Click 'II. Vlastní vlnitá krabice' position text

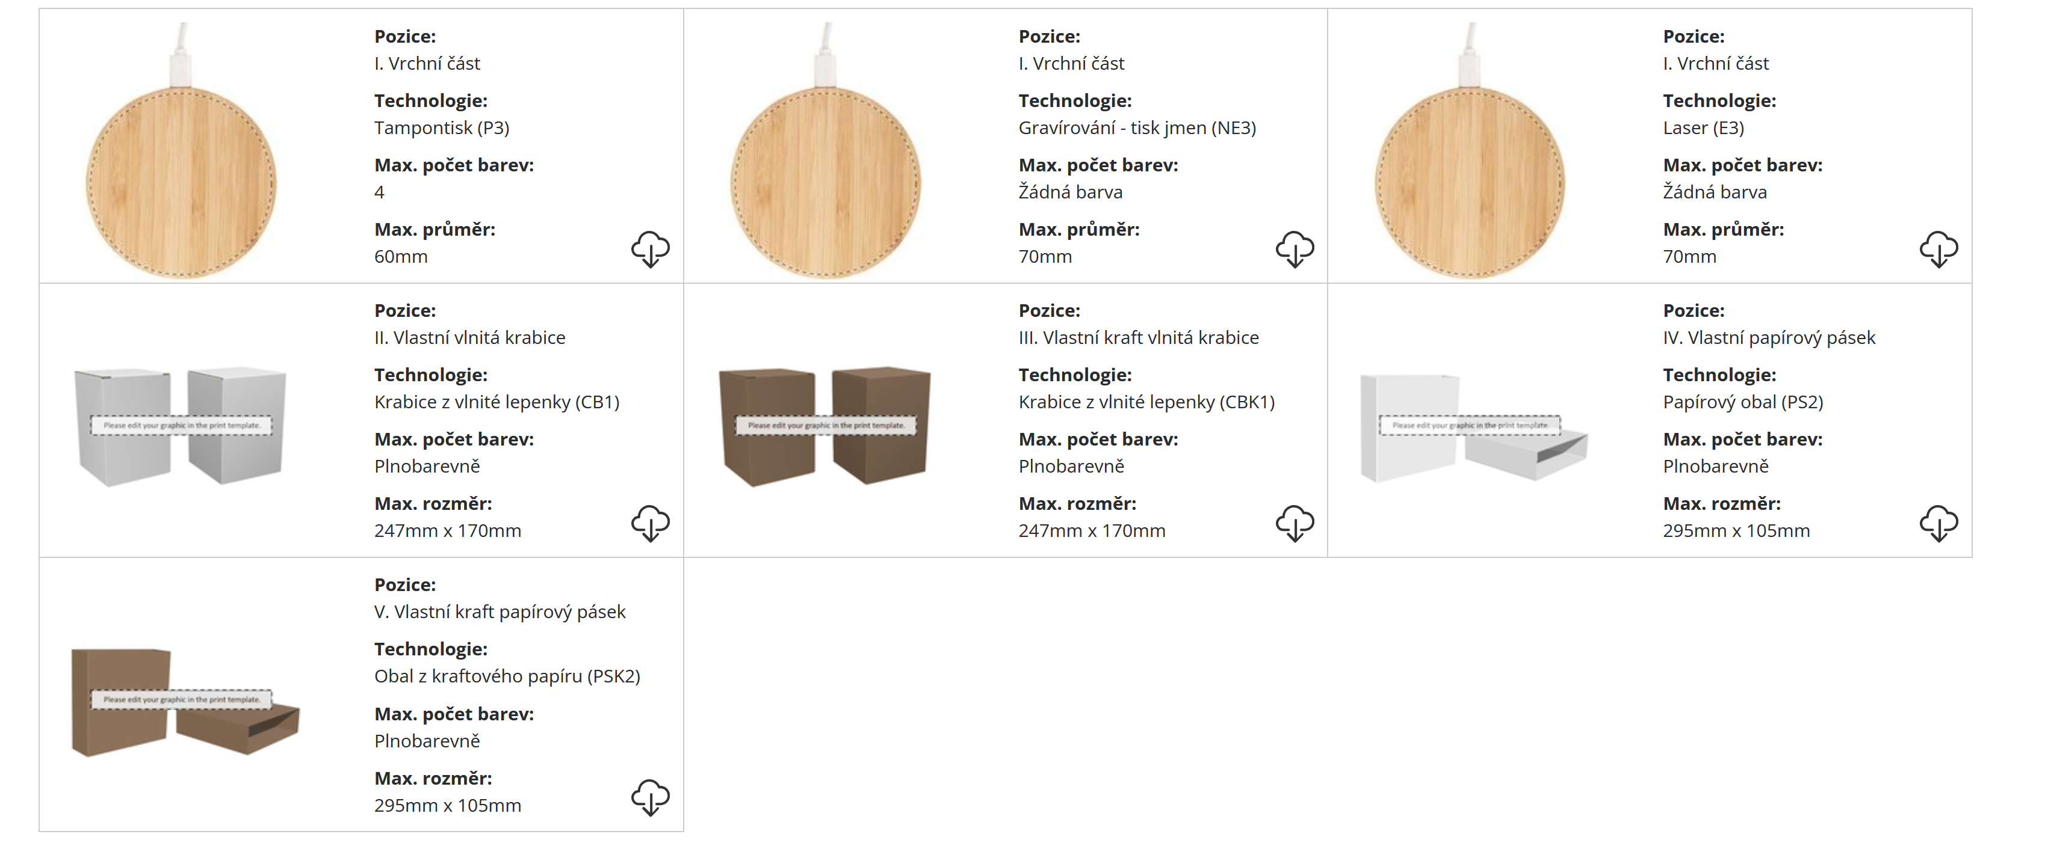point(469,337)
